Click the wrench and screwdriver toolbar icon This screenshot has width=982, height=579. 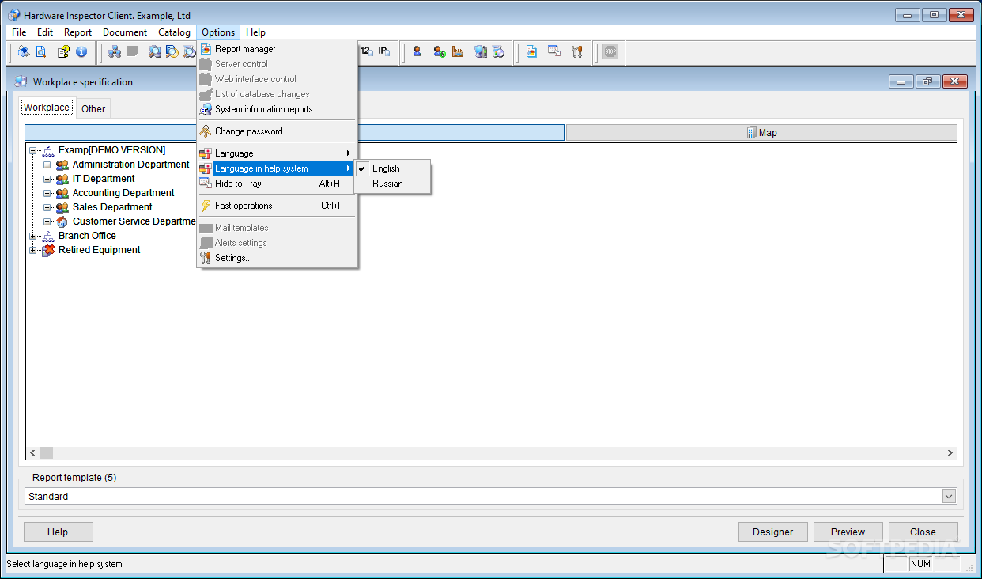(x=576, y=52)
